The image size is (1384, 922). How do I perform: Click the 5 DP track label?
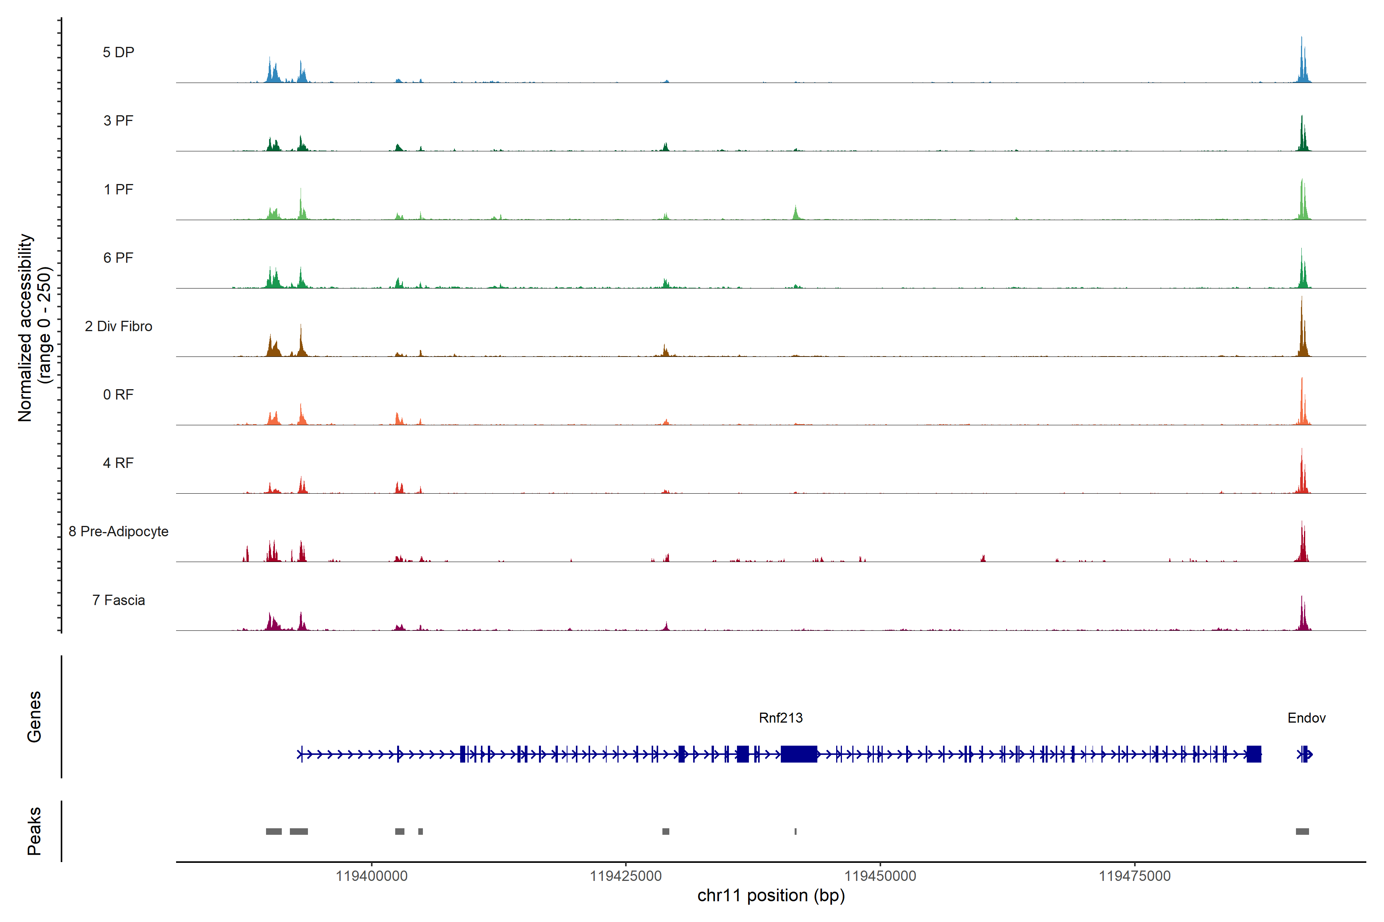(x=118, y=52)
